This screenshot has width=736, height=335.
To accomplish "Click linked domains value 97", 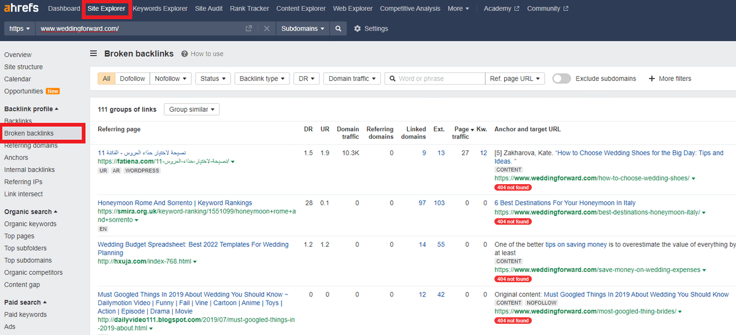I will (422, 203).
